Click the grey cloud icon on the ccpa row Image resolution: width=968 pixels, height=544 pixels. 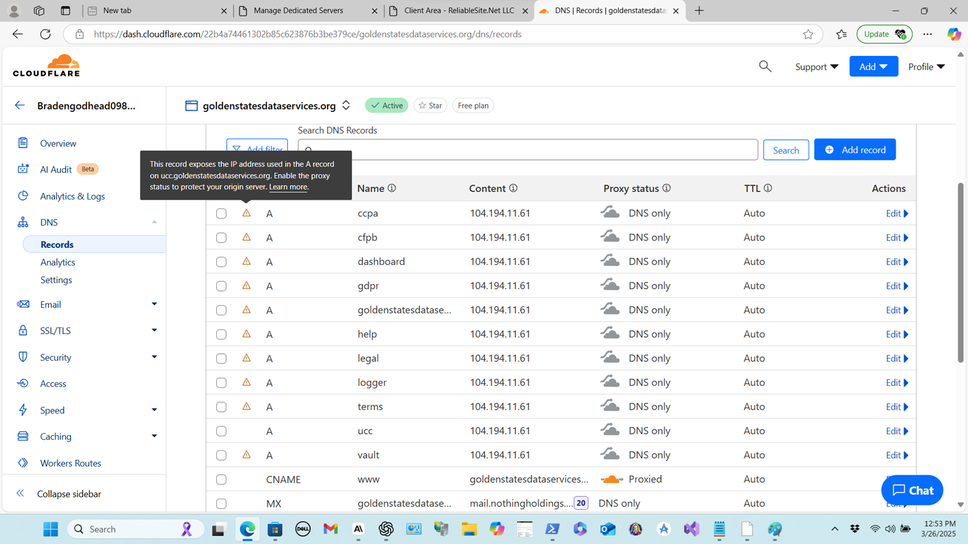610,212
